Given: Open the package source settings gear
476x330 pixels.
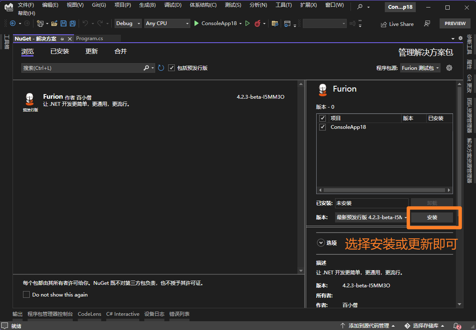Looking at the screenshot, I should click(x=449, y=68).
